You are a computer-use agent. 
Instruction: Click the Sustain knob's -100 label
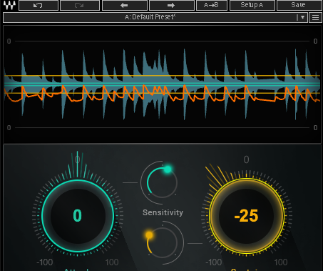tap(213, 262)
